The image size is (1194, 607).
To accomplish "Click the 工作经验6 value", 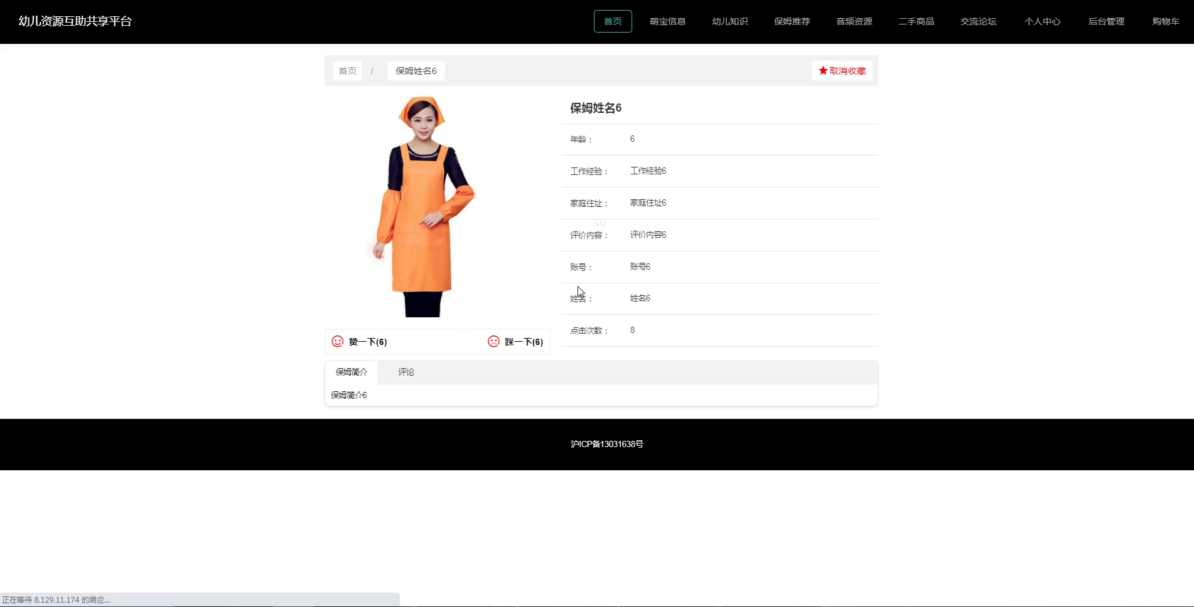I will 648,171.
